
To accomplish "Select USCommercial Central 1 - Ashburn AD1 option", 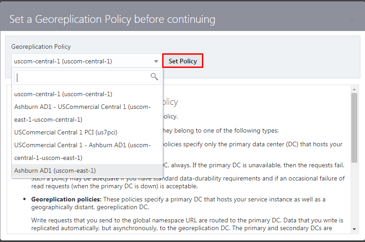I will (x=82, y=151).
